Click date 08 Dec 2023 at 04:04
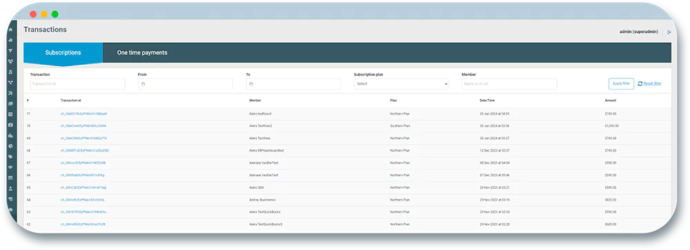The width and height of the screenshot is (690, 250). [494, 163]
